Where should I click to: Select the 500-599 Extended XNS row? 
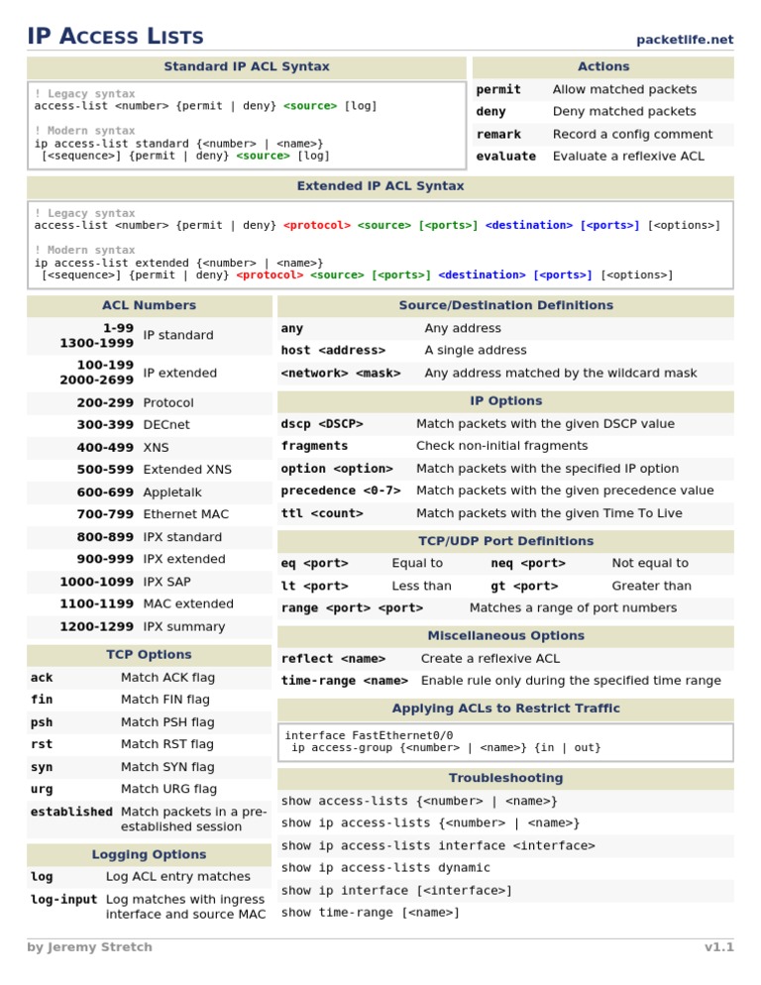point(149,470)
